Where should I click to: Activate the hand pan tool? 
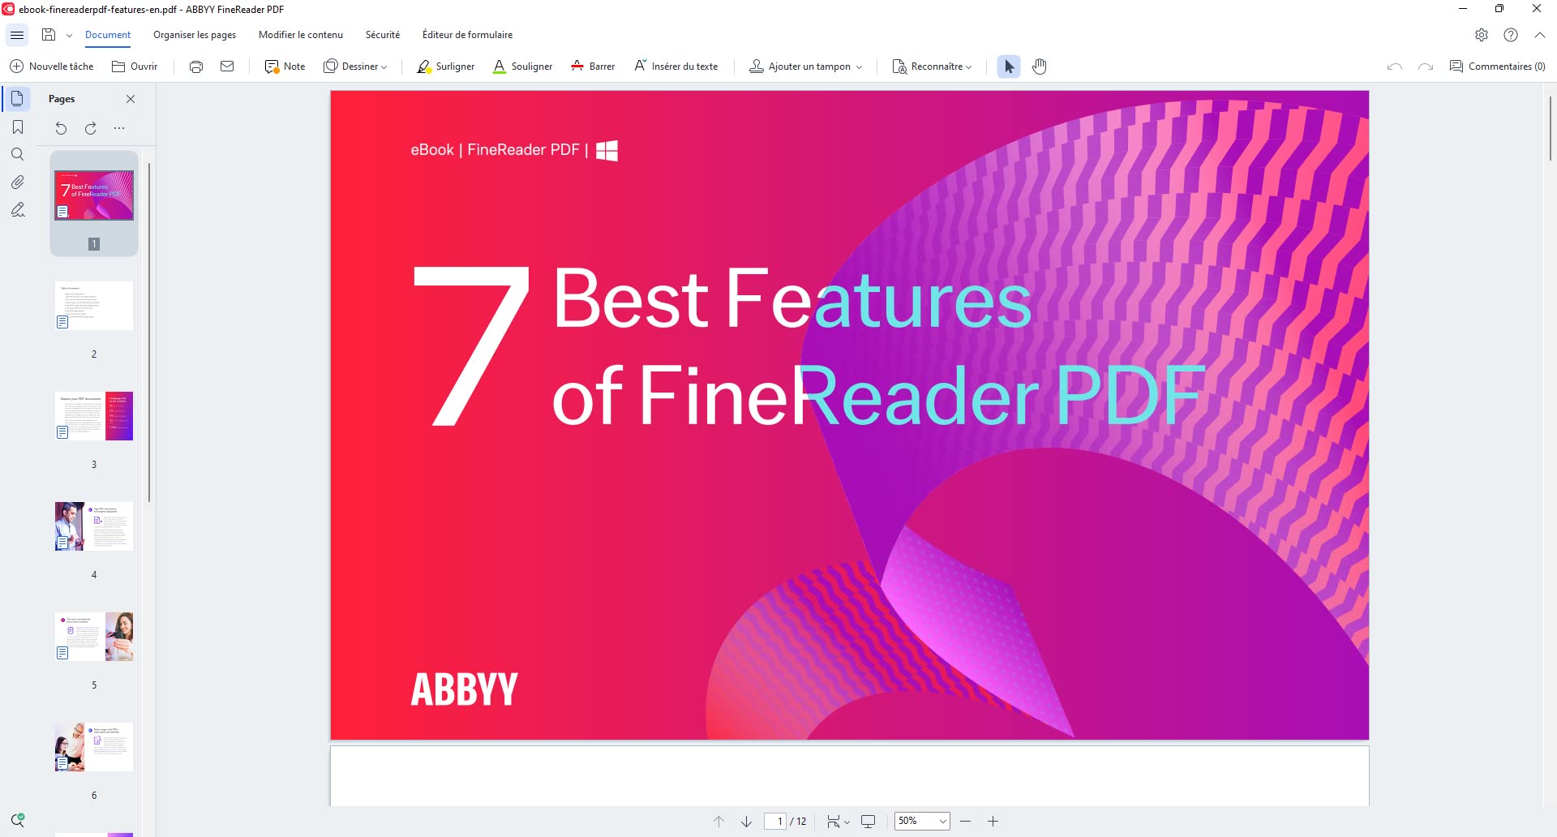1040,67
